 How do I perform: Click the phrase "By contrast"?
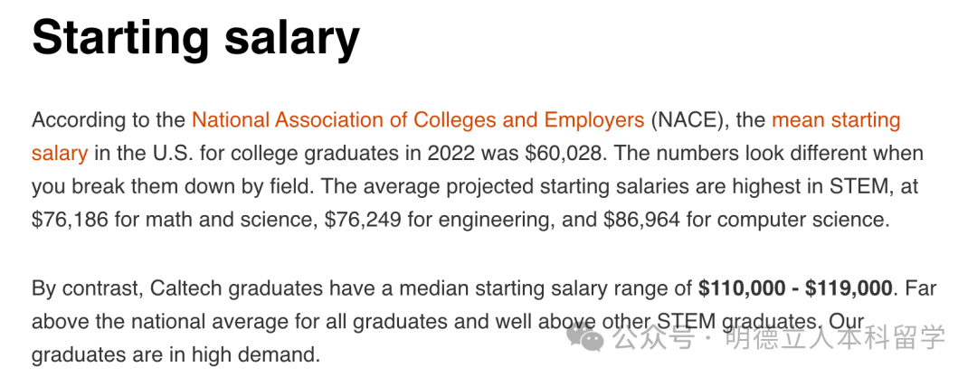tap(82, 288)
